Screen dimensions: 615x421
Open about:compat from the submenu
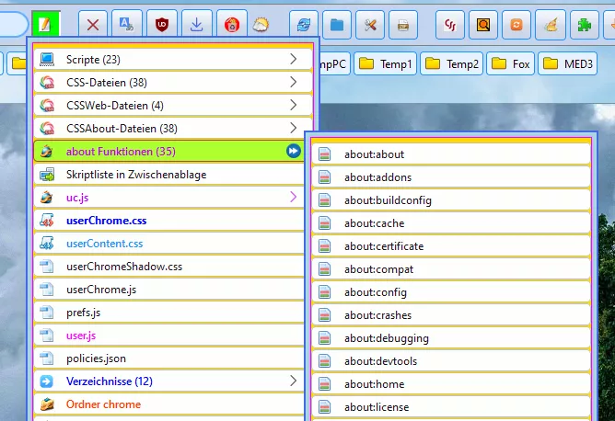pyautogui.click(x=451, y=269)
